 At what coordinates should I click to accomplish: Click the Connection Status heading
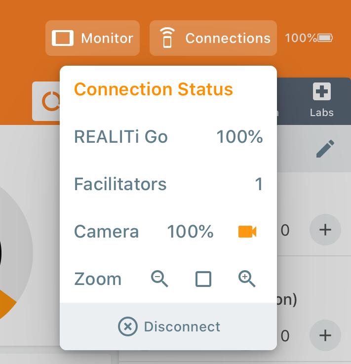pos(153,89)
